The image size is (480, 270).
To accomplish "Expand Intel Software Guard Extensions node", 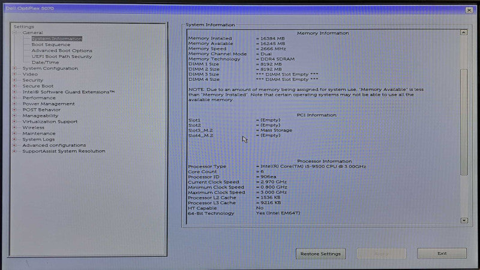I will (x=14, y=92).
